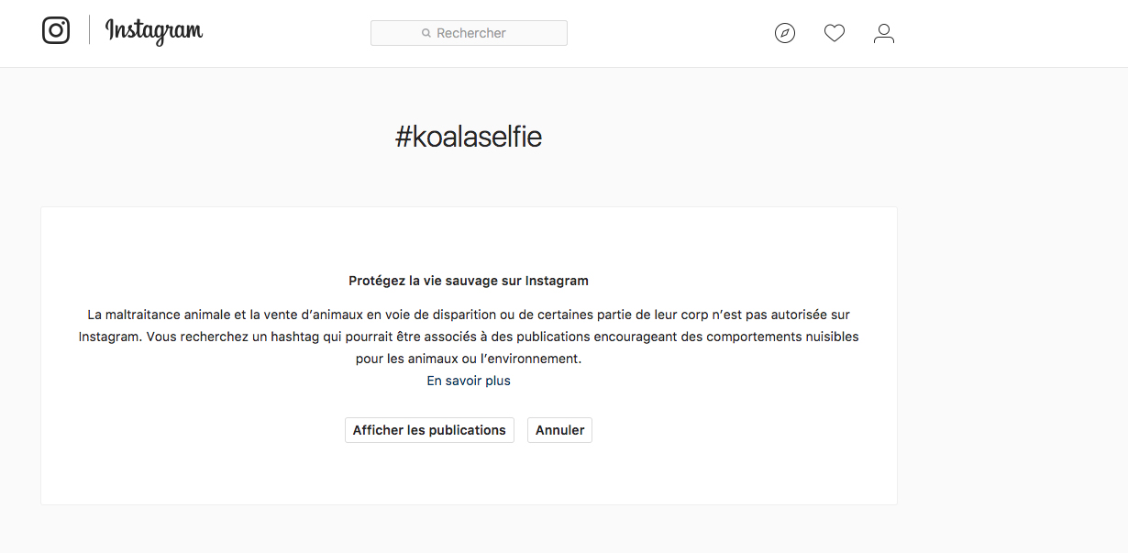Click the line ending "ou l'environnement."
This screenshot has width=1128, height=553.
(x=469, y=359)
